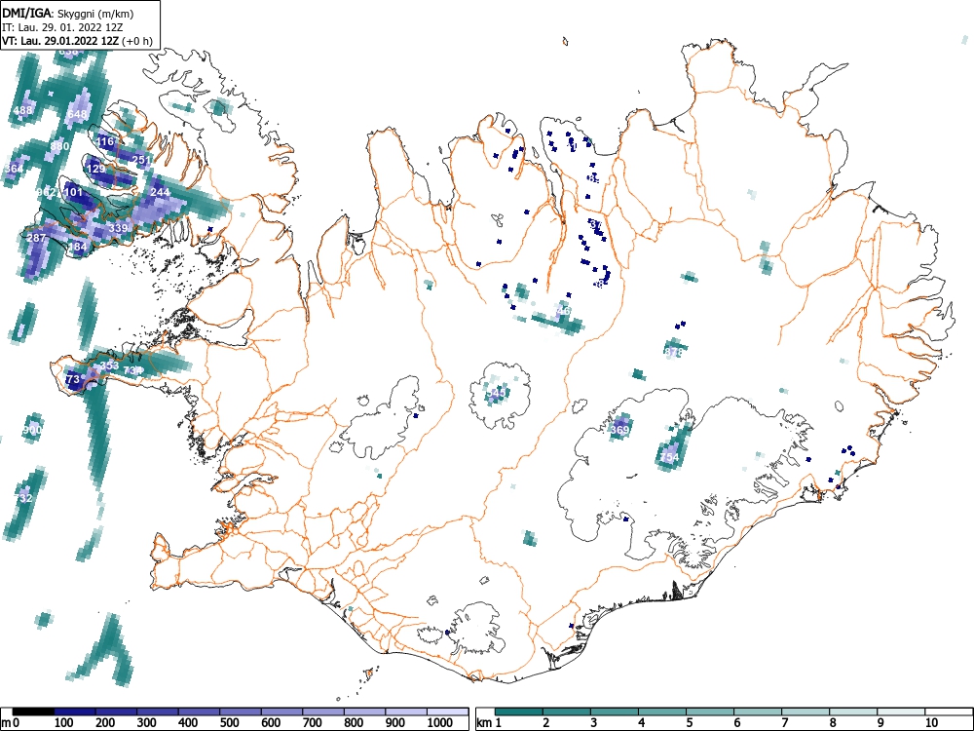
Task: Click the dark navy 100–200 m legend swatch
Action: click(75, 712)
